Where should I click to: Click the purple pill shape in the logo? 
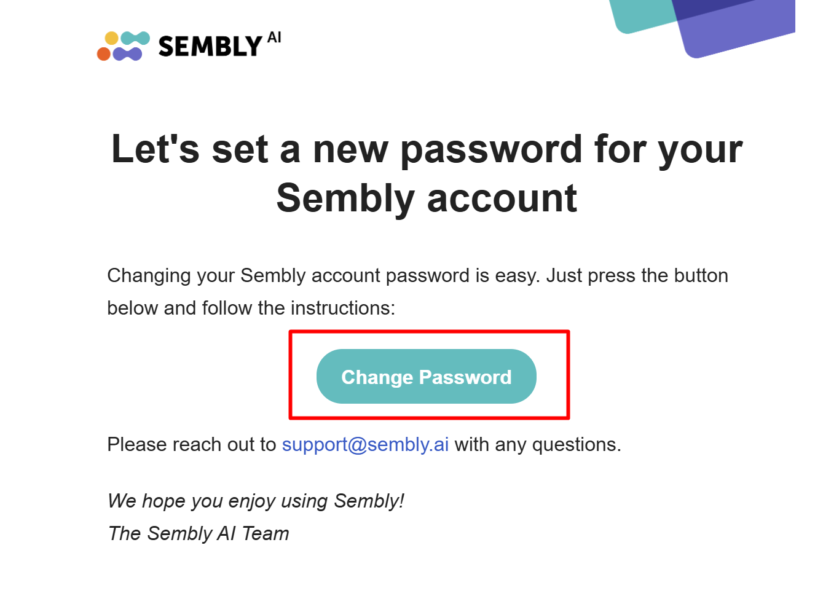pos(127,54)
